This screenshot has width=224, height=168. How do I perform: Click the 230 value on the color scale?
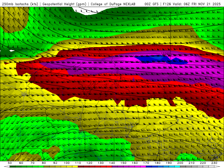[214, 163]
